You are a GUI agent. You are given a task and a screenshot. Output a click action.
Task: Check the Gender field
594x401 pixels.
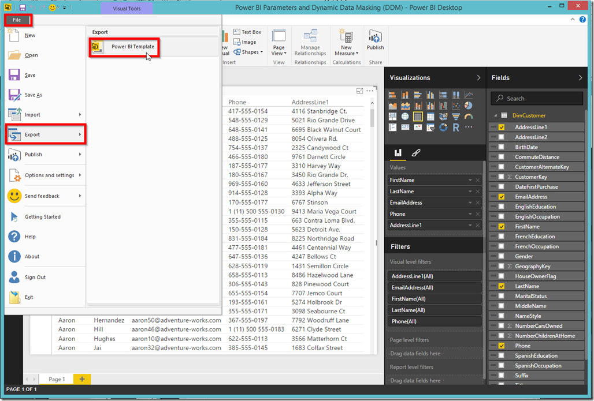point(502,256)
